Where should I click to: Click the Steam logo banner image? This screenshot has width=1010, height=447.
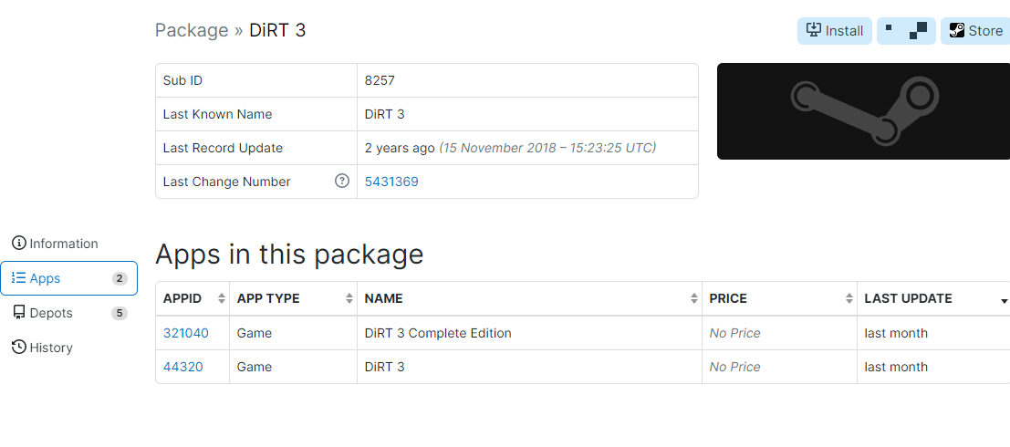click(863, 111)
